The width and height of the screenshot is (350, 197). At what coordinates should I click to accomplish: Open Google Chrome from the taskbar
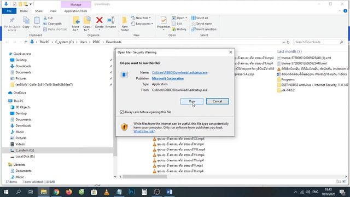(56, 192)
